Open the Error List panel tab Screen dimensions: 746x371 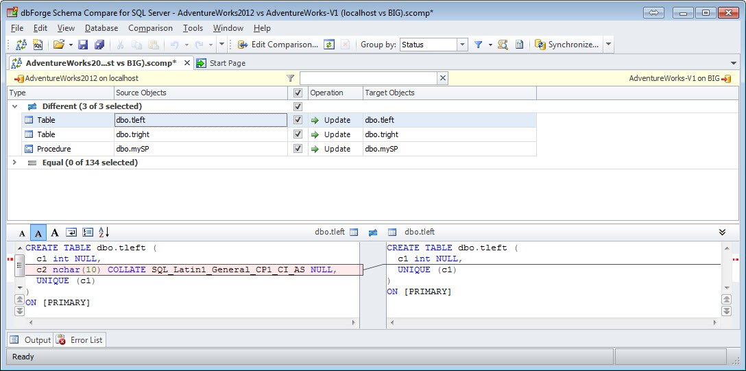[80, 340]
